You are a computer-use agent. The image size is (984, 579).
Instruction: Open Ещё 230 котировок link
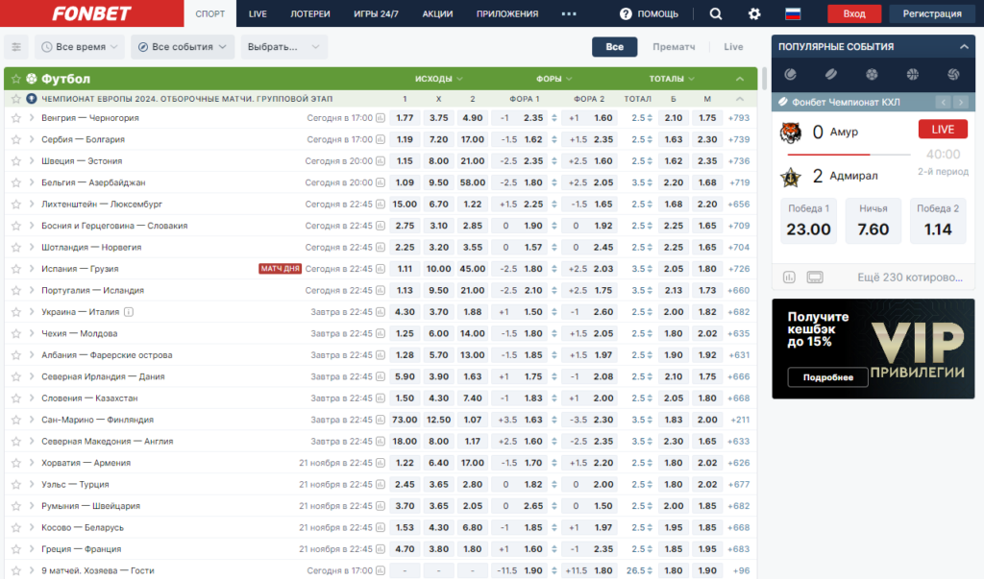click(x=910, y=277)
